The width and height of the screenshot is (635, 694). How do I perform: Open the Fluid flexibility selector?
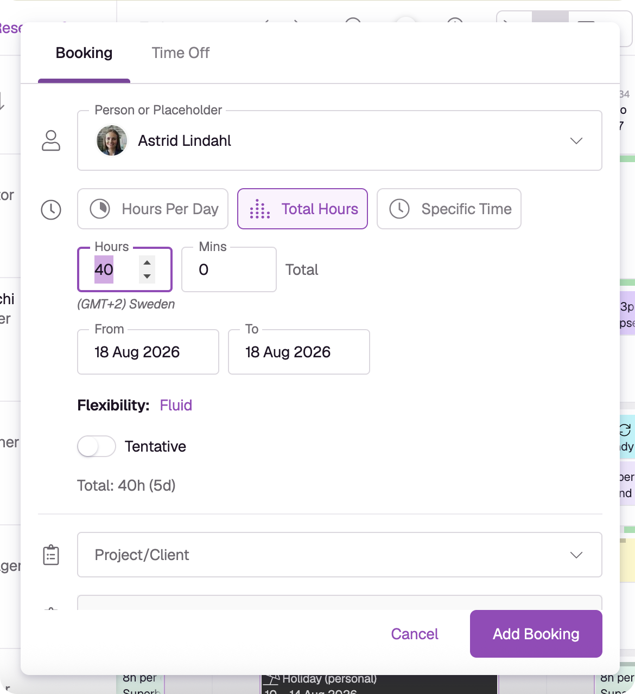coord(176,405)
